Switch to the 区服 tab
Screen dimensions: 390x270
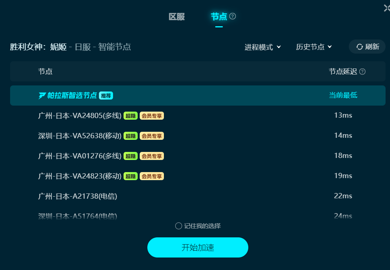176,17
